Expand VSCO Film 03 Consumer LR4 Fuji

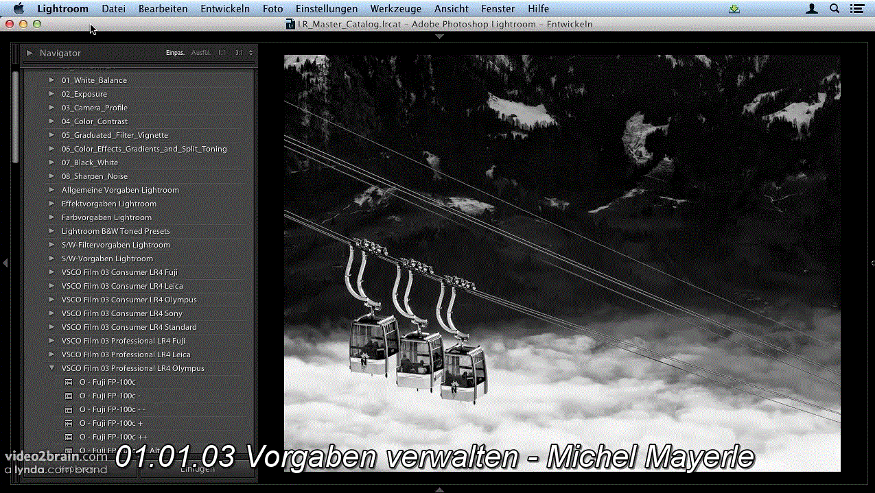tap(51, 272)
